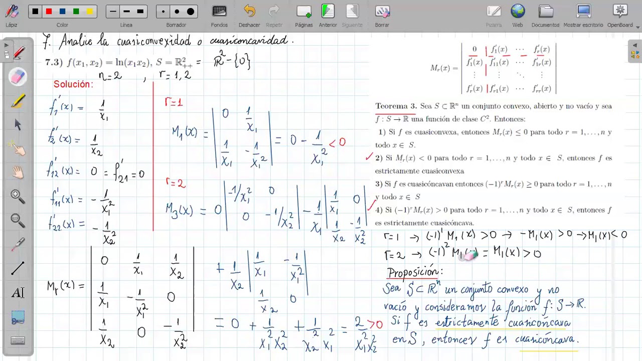Choose the thick line width
Screen dimensions: 642x361
click(140, 12)
